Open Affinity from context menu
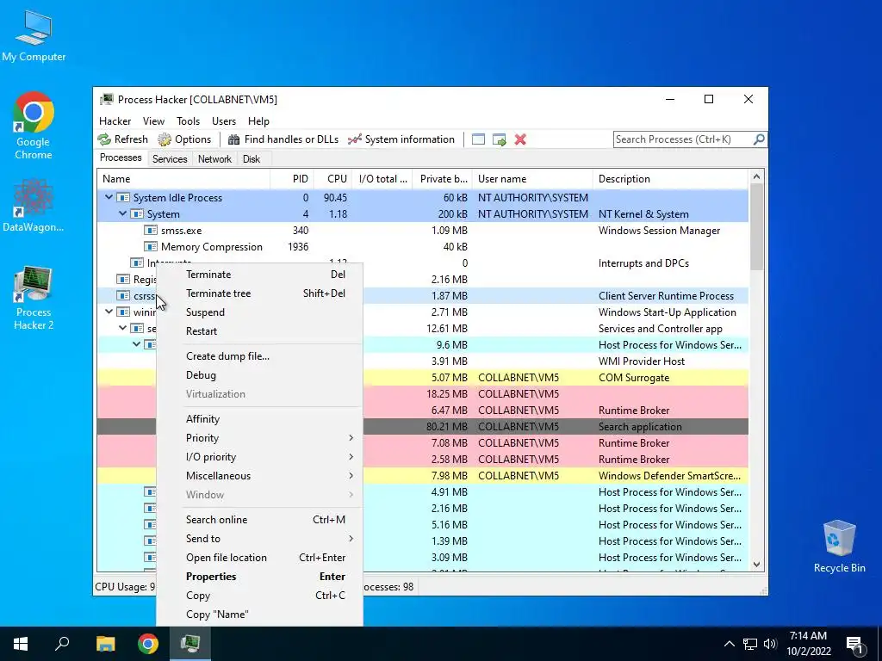 click(x=259, y=419)
